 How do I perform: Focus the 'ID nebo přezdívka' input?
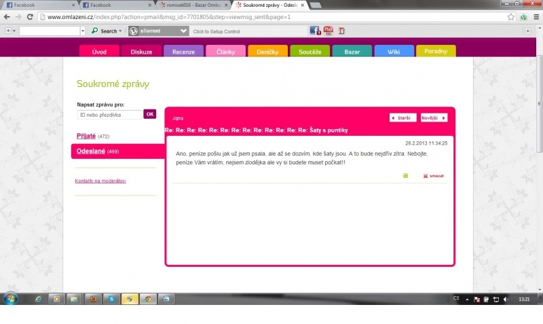point(109,115)
